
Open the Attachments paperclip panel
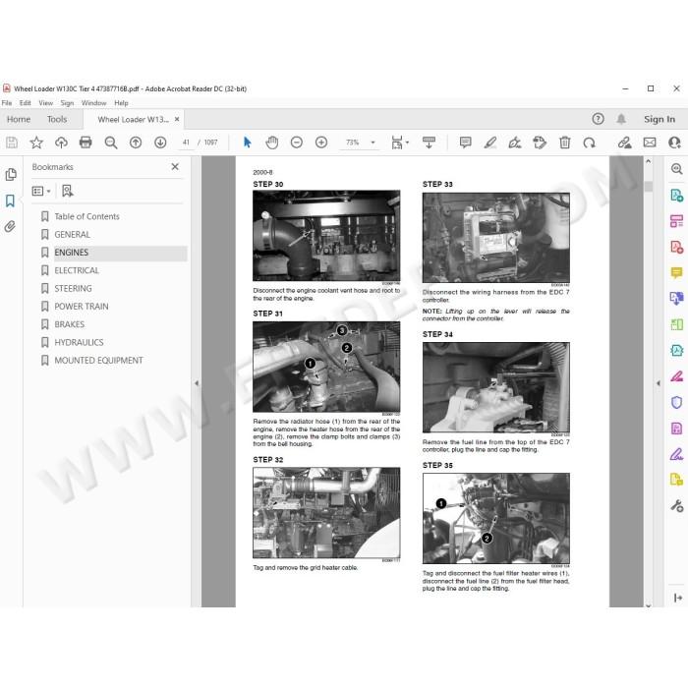[x=10, y=226]
